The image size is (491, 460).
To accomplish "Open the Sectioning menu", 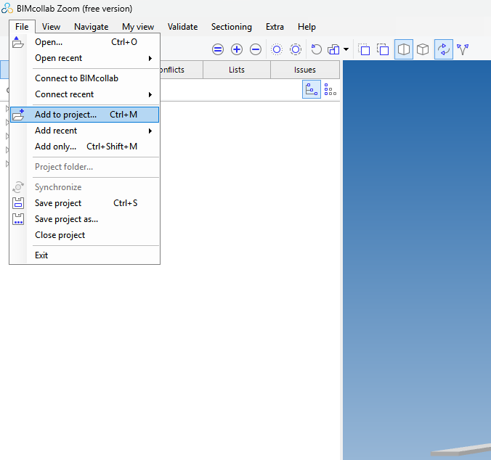I will [x=232, y=27].
